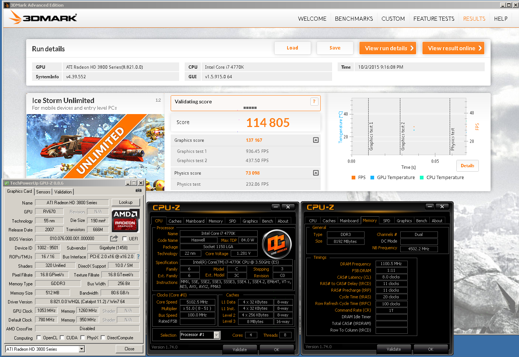Screen dimensions: 519x357
Task: Enable the DirectCompute checkbox
Action: (103, 337)
